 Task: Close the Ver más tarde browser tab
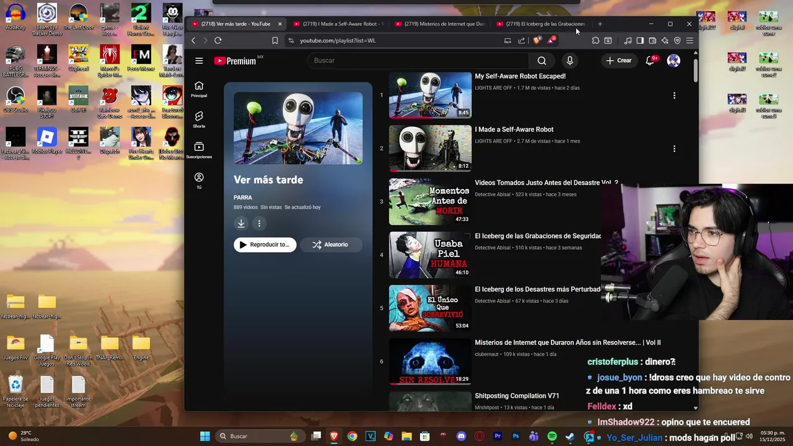point(280,24)
